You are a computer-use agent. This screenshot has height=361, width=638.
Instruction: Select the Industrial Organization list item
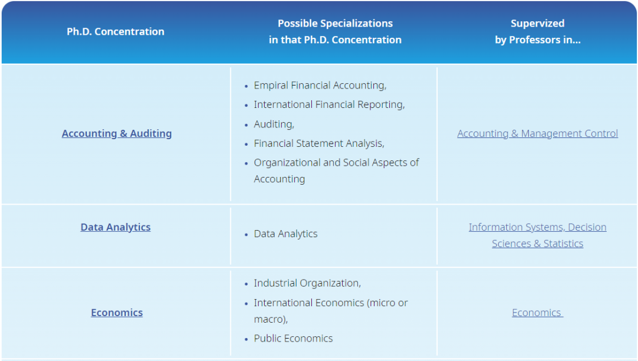(307, 283)
